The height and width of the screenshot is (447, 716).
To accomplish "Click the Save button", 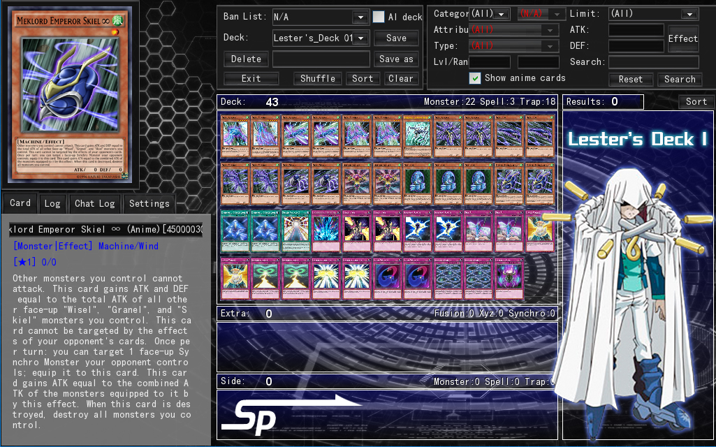I will click(396, 38).
